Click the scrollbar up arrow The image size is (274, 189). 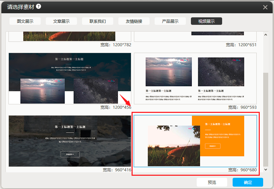coord(266,35)
